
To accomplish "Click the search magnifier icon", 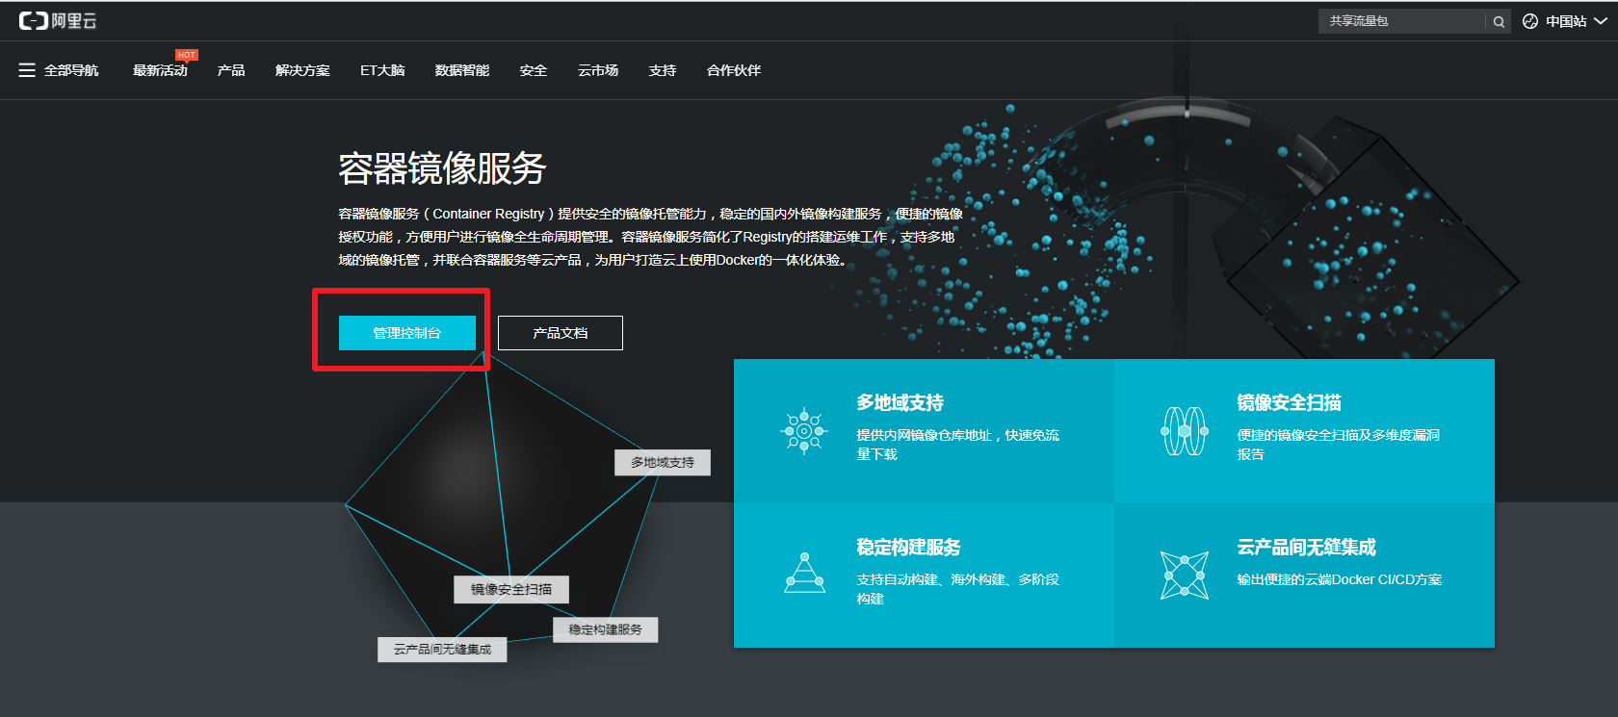I will (1499, 21).
